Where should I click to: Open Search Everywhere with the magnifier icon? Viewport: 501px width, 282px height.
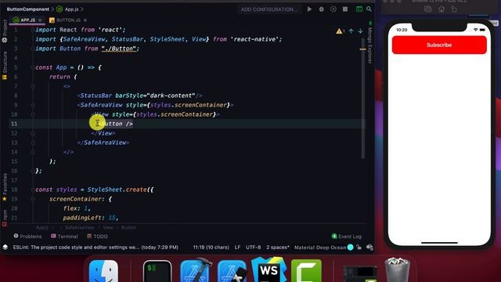369,9
